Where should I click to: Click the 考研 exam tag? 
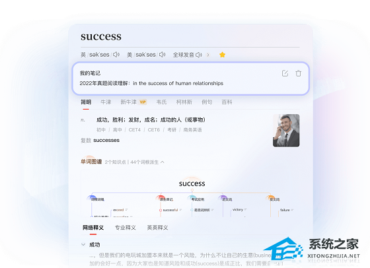click(172, 130)
